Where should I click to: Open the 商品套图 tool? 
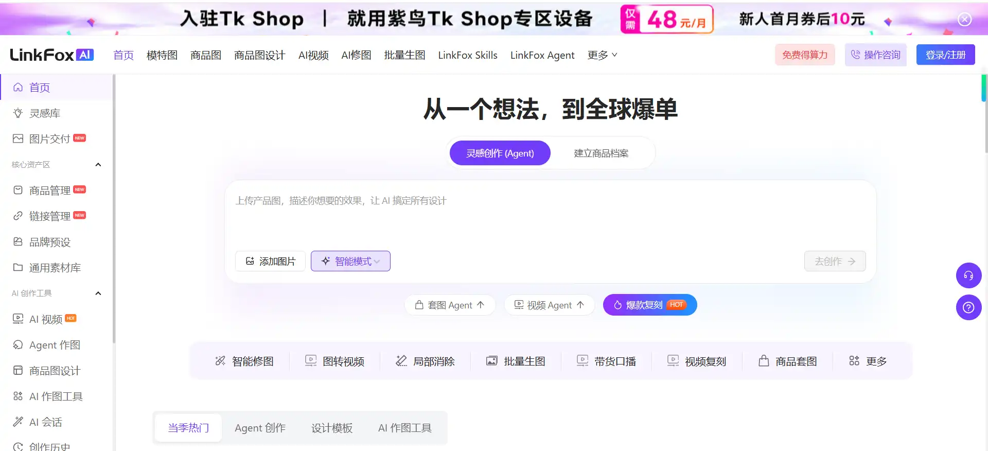[787, 361]
